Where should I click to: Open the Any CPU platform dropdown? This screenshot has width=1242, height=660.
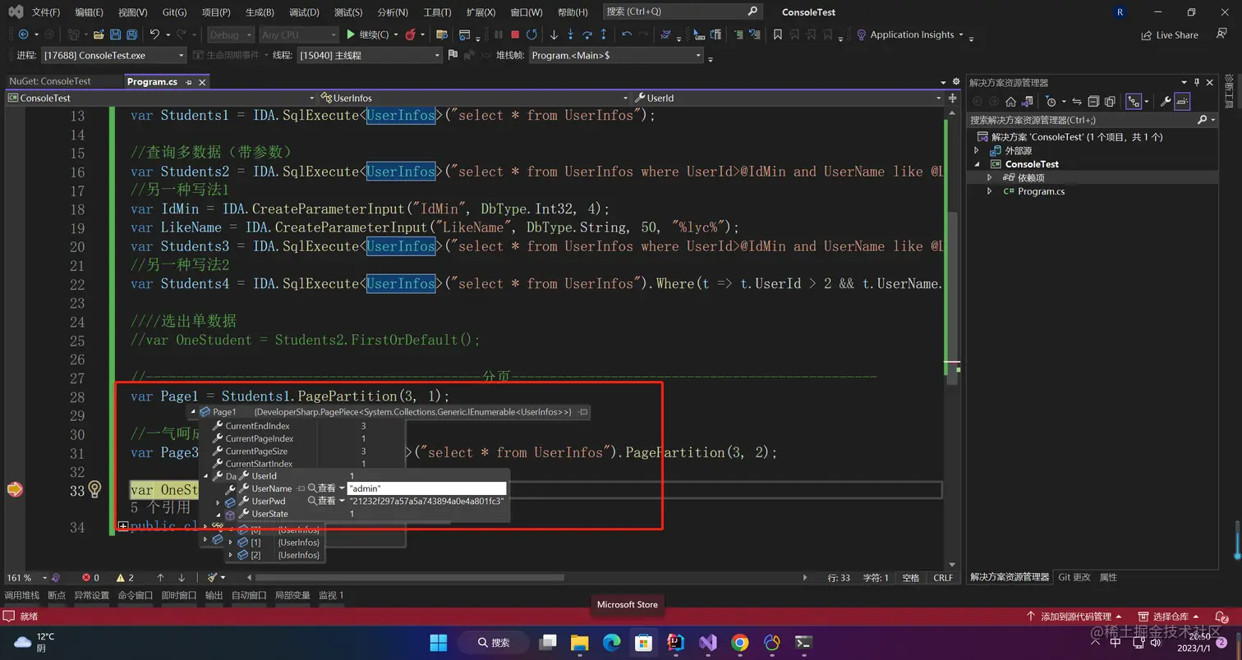pyautogui.click(x=298, y=34)
